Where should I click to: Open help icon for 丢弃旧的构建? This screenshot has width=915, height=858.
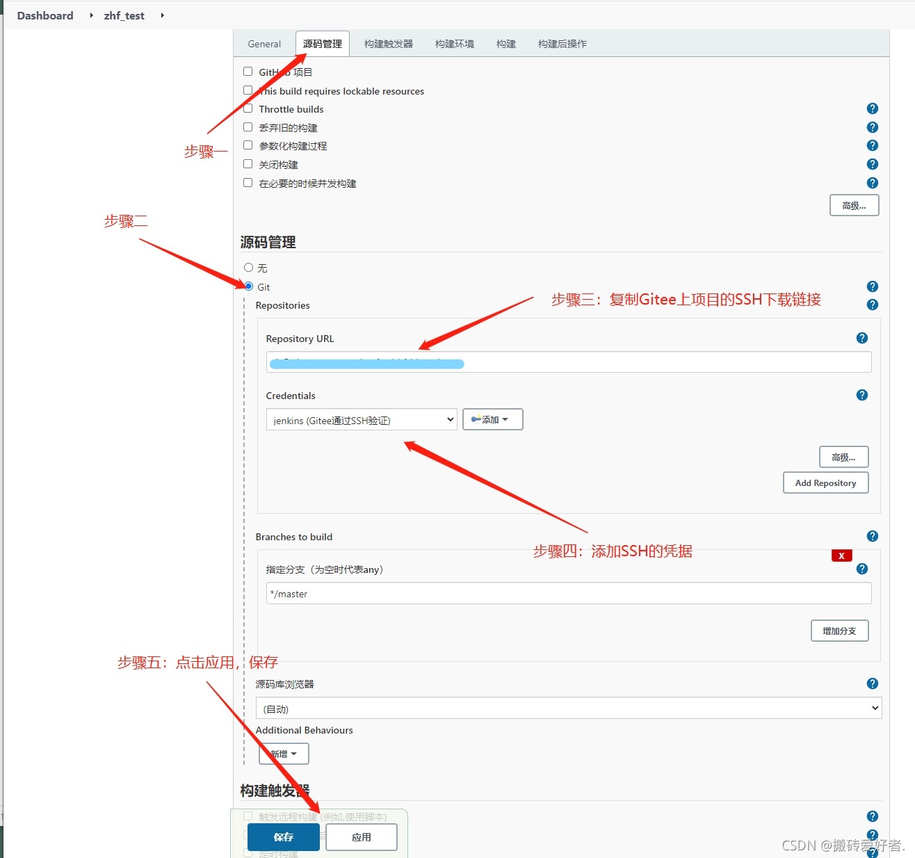click(873, 127)
